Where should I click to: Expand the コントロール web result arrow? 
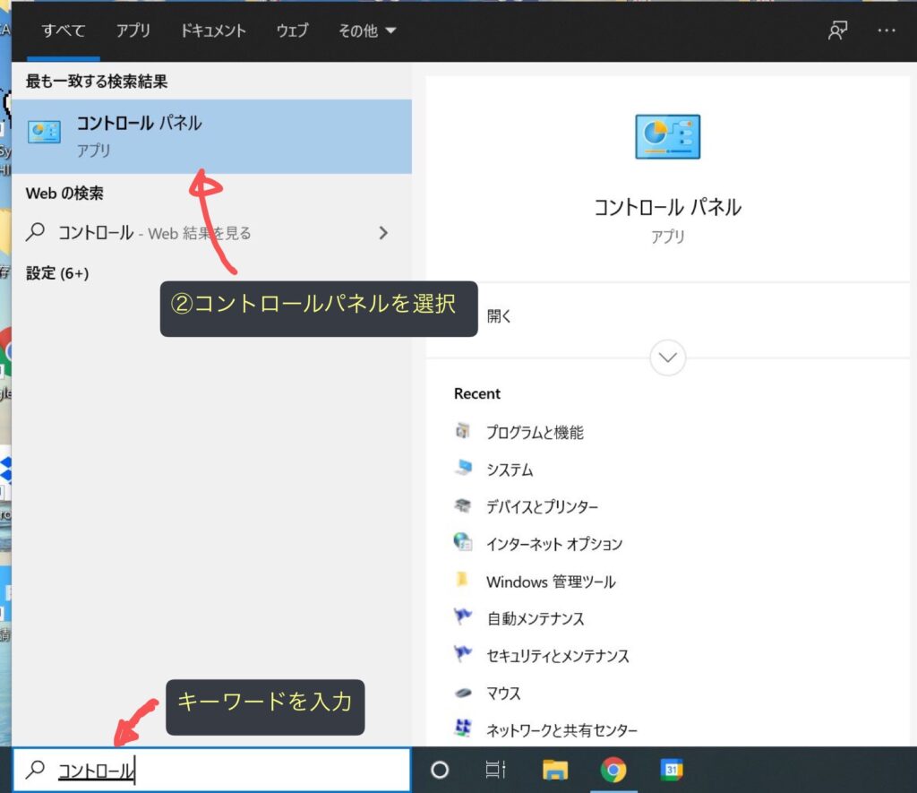tap(383, 233)
